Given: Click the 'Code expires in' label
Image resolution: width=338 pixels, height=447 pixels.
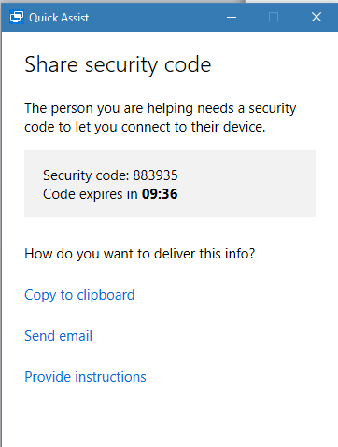Looking at the screenshot, I should click(x=91, y=194).
